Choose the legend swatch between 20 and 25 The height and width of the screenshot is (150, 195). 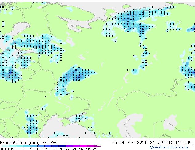point(55,146)
